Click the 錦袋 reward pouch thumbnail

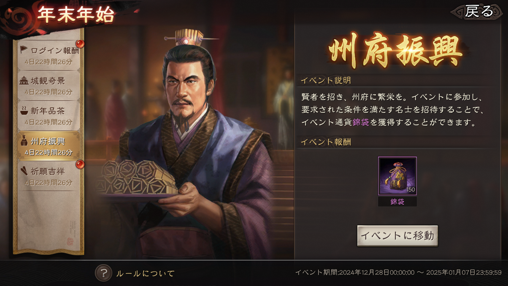[x=397, y=176]
